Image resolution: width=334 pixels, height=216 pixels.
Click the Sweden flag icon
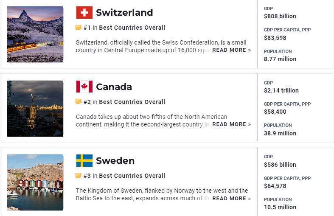coord(84,161)
